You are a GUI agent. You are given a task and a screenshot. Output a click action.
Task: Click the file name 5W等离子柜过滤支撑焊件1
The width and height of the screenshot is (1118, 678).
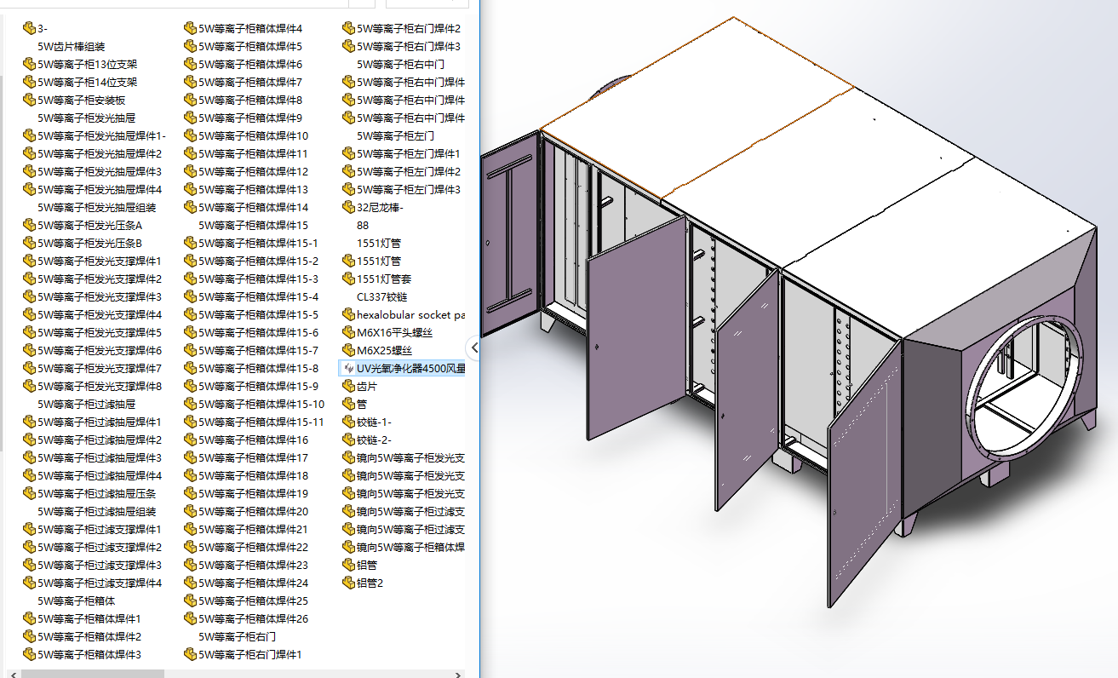(100, 529)
